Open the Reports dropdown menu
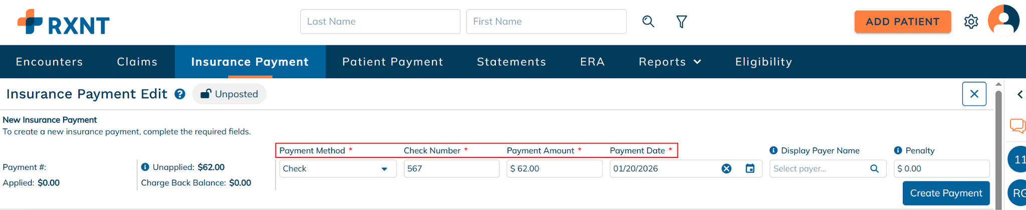This screenshot has width=1026, height=210. coord(669,62)
